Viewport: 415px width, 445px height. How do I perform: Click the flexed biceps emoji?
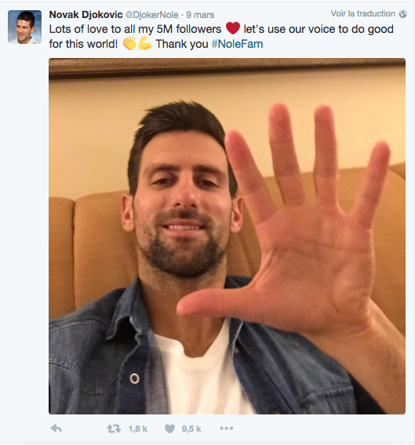[x=144, y=43]
